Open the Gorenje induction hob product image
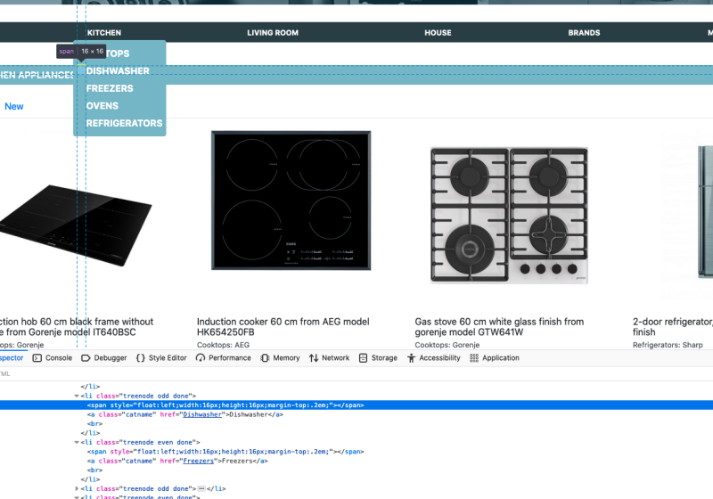This screenshot has height=499, width=713. 76,225
